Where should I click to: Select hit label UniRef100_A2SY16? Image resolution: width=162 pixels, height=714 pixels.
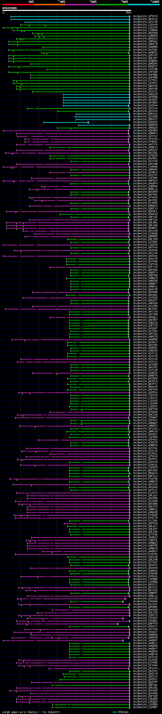pos(145,657)
